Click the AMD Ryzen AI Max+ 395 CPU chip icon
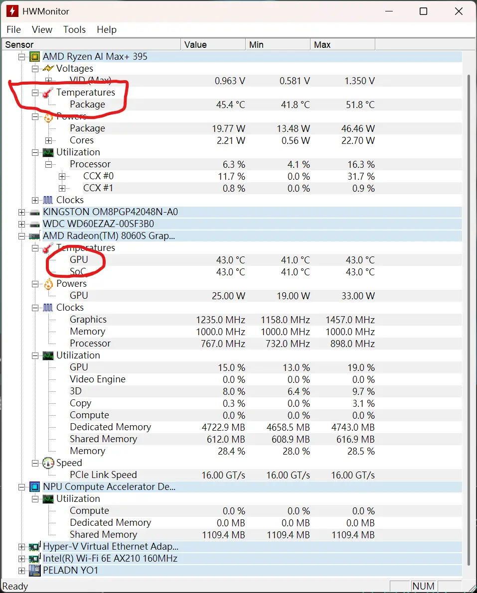This screenshot has height=593, width=477. click(34, 57)
